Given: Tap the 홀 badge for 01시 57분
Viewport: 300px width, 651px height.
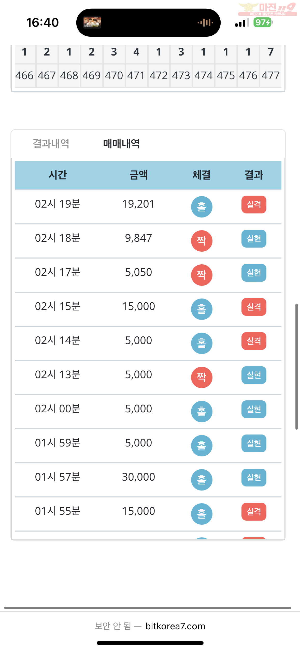Looking at the screenshot, I should (x=202, y=480).
